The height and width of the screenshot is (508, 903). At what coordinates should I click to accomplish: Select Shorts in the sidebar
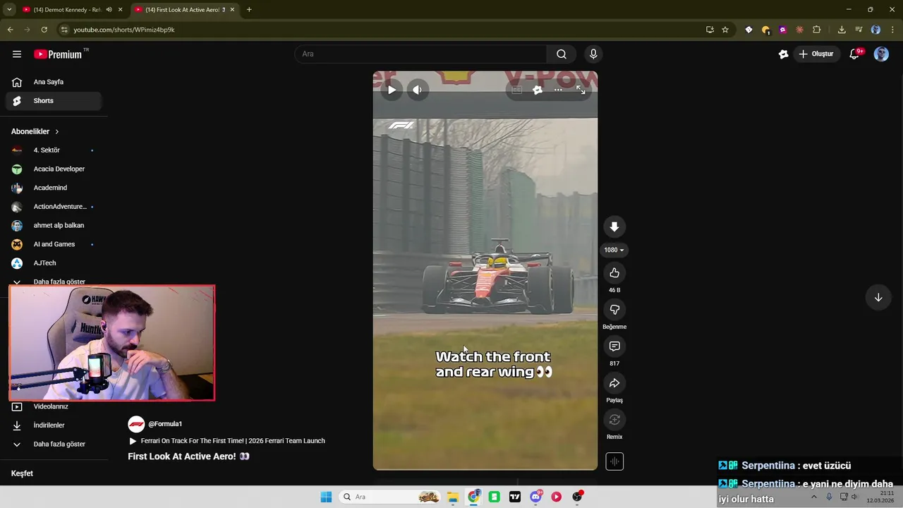[54, 101]
